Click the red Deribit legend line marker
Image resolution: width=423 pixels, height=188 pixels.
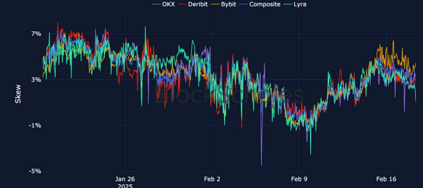point(181,4)
